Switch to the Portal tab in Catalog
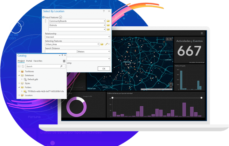229x146 pixels. point(29,61)
